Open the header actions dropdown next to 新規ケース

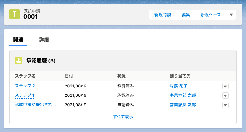click(x=231, y=15)
